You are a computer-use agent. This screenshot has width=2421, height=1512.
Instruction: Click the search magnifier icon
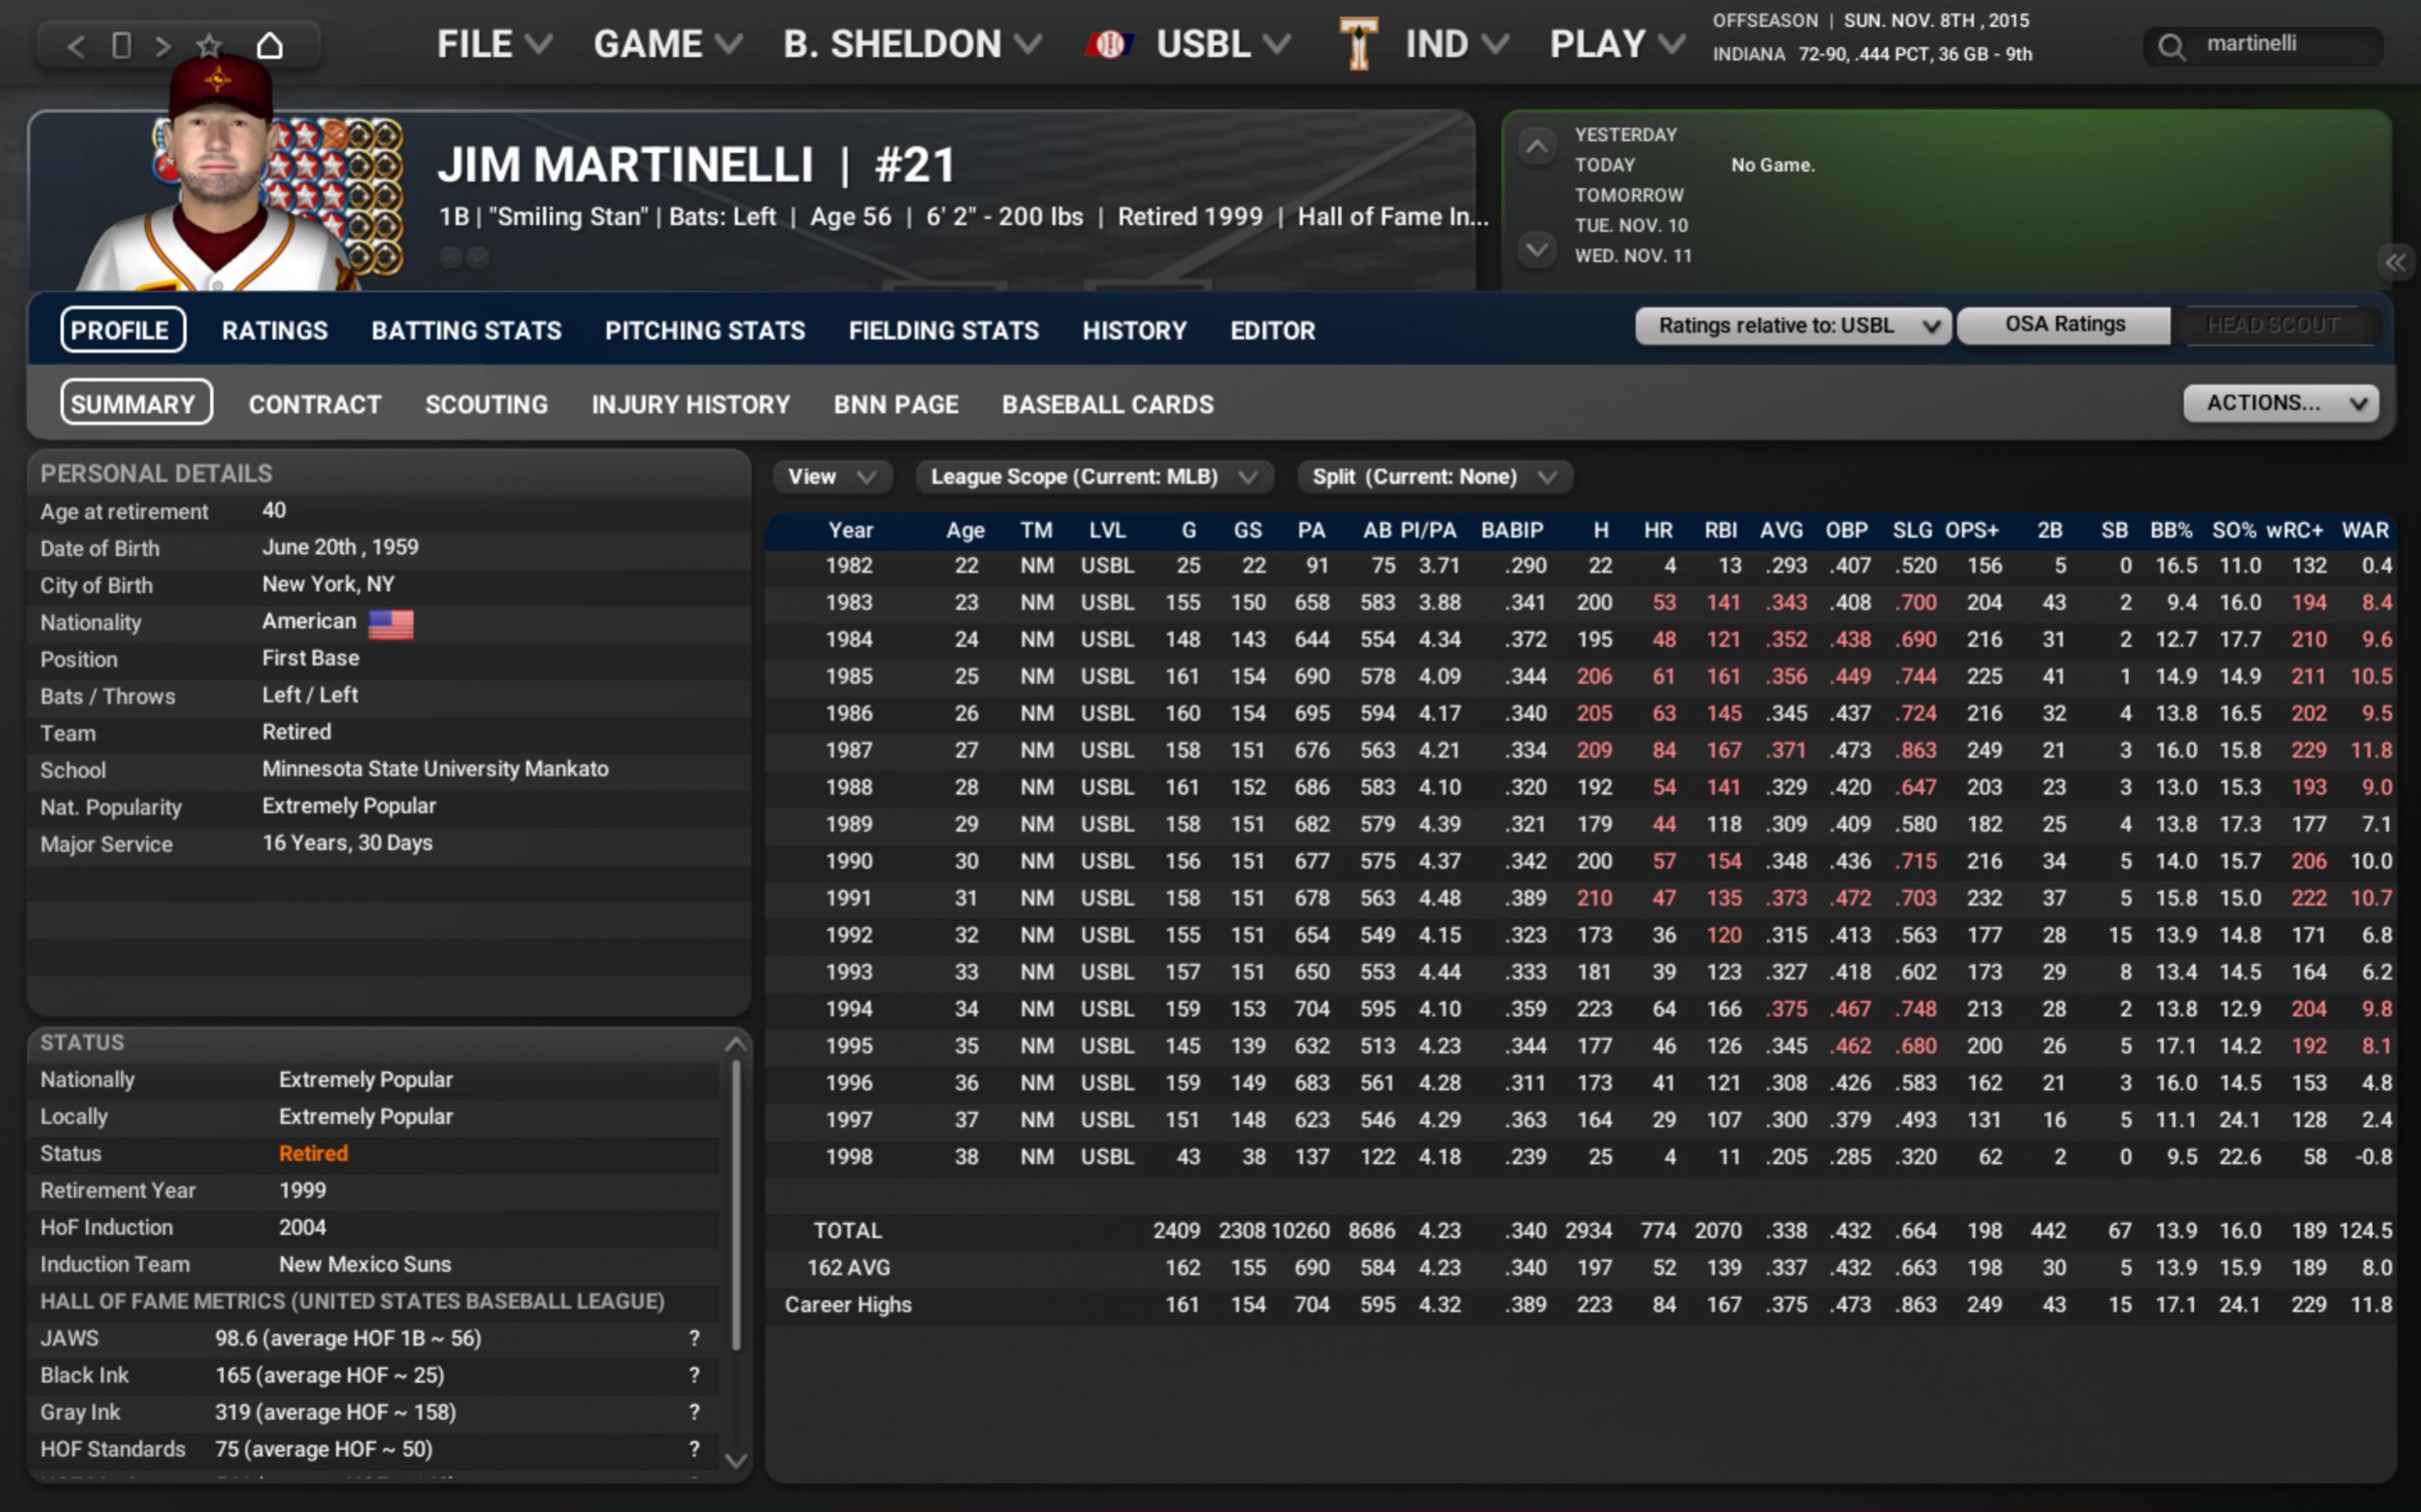(x=2171, y=46)
